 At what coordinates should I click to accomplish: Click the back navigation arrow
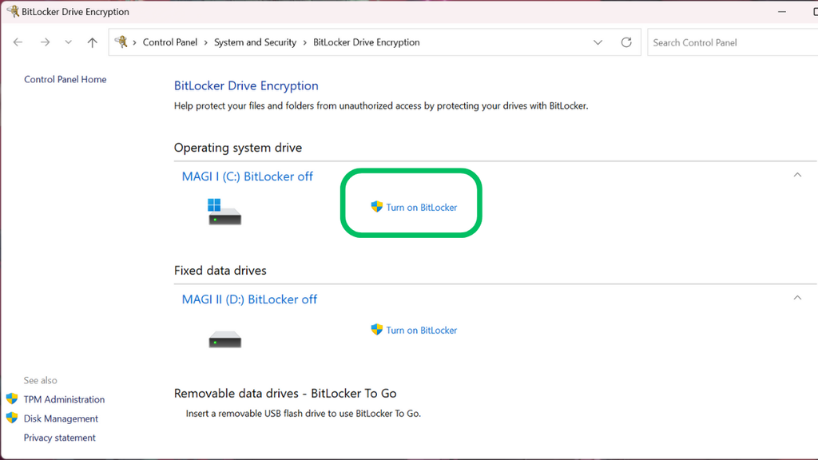[x=18, y=42]
